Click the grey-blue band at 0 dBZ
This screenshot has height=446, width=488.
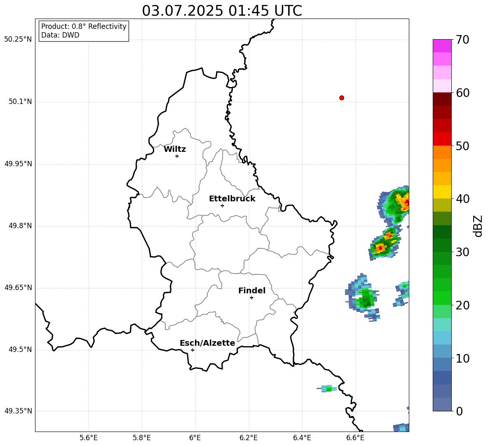click(x=442, y=404)
